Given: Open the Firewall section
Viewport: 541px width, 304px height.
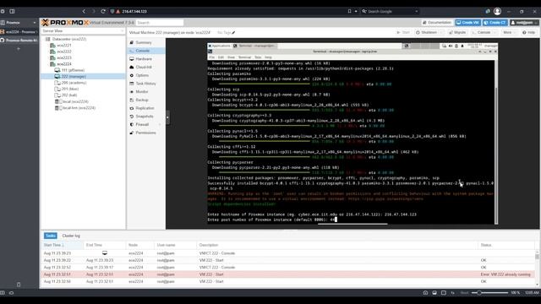Looking at the screenshot, I should [x=142, y=124].
